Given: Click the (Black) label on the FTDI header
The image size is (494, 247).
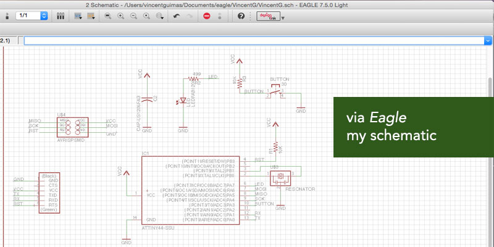Looking at the screenshot, I should click(x=49, y=175).
